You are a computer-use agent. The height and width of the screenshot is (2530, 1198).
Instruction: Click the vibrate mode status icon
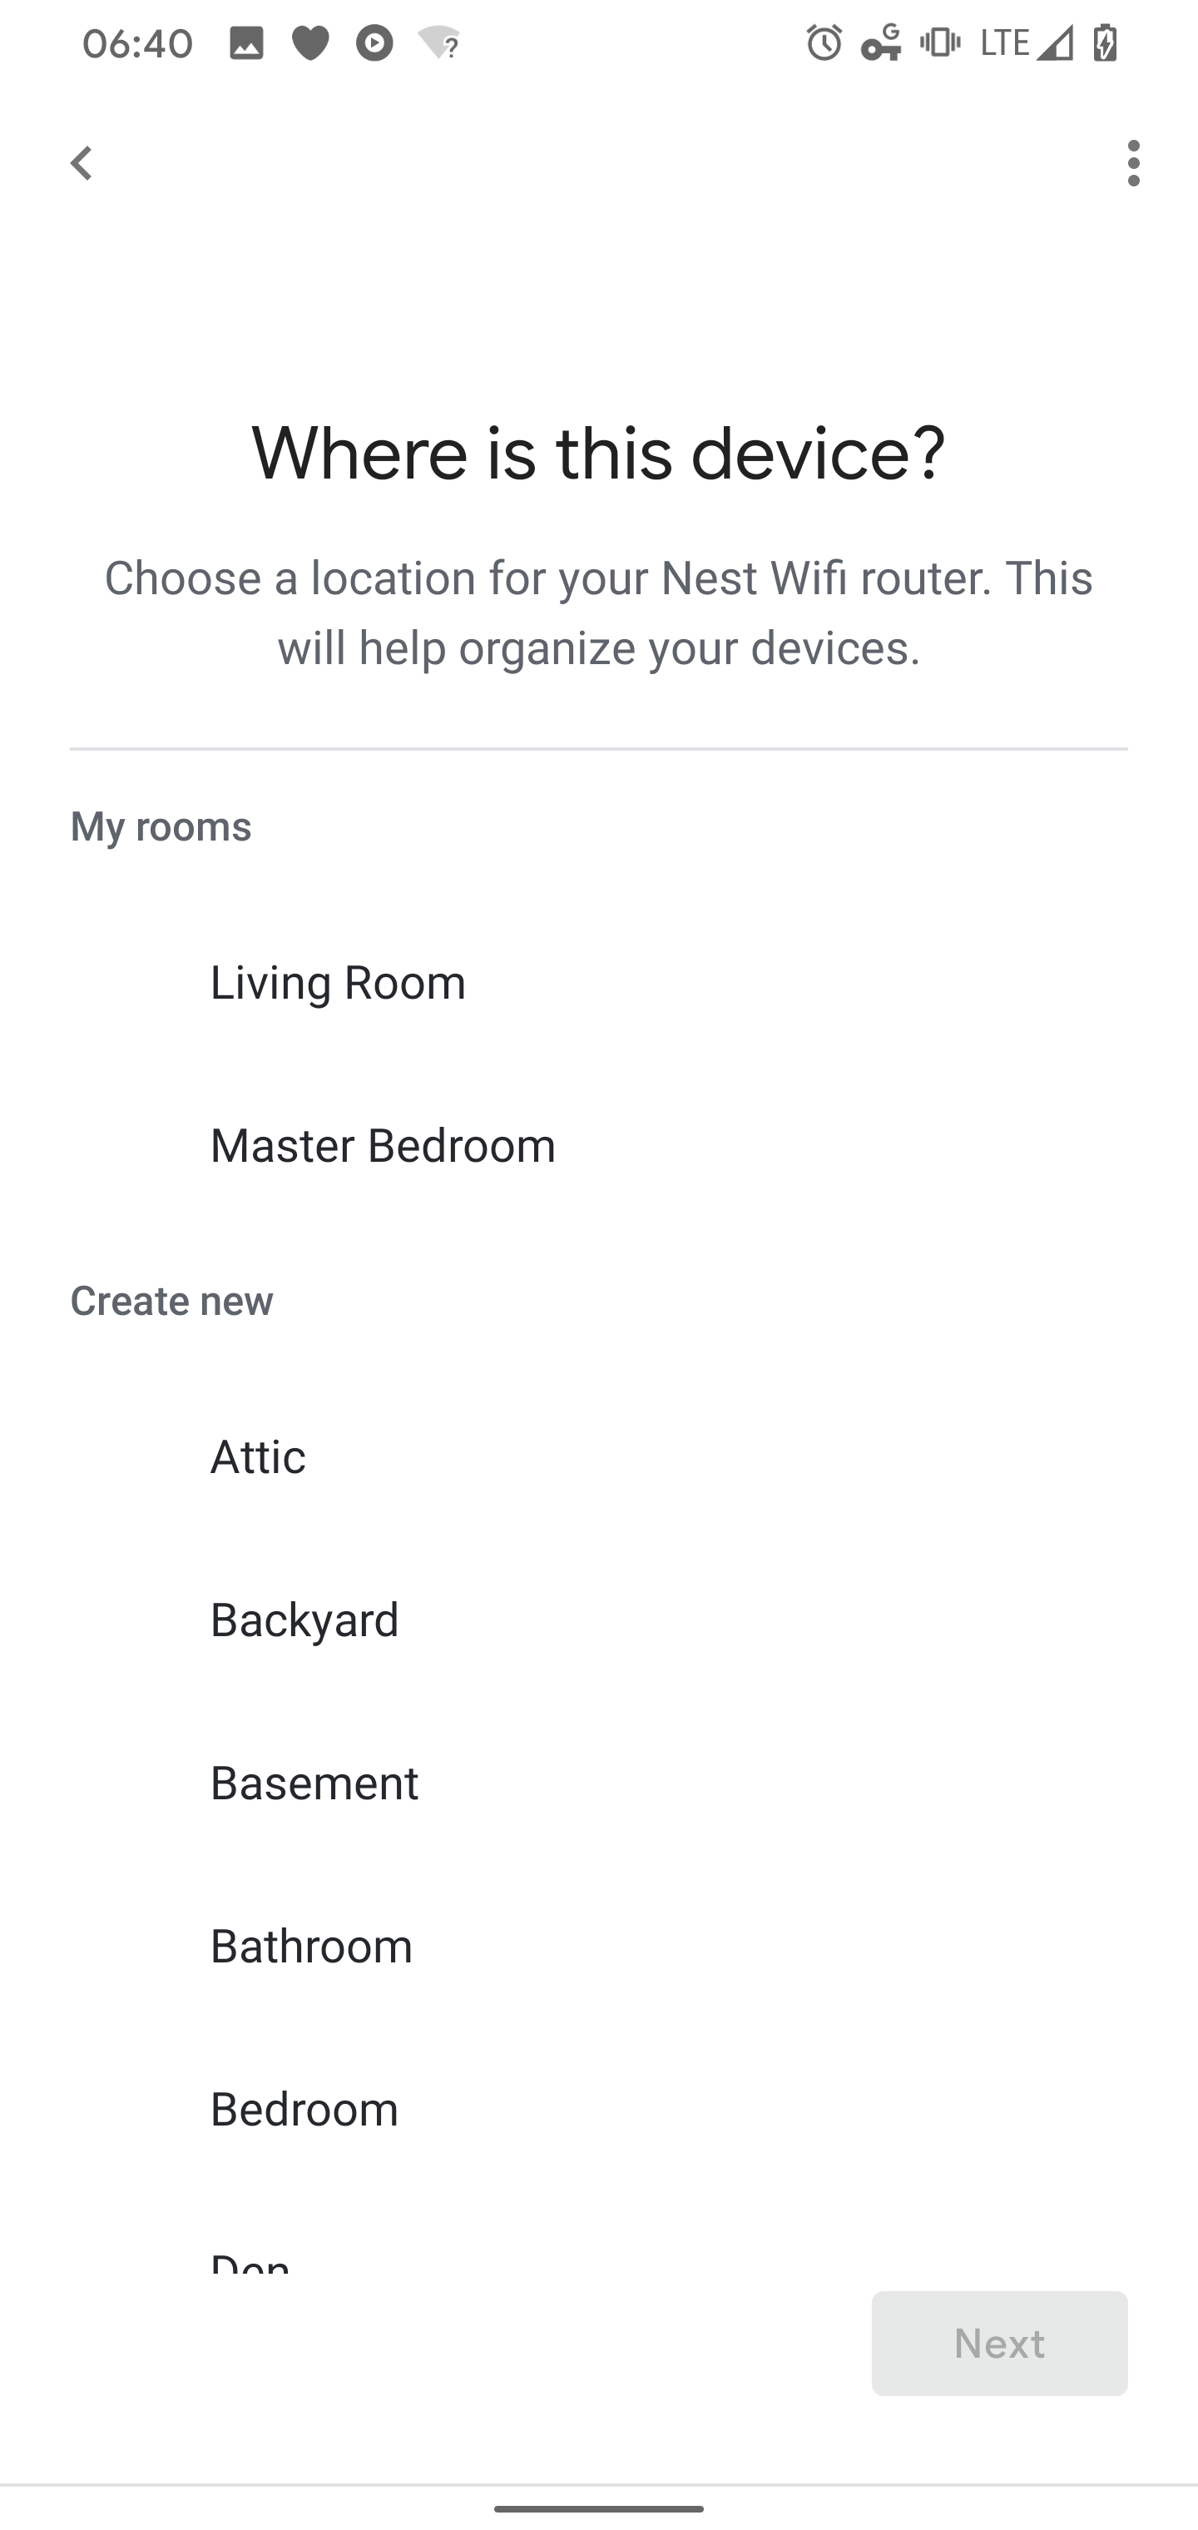(x=936, y=43)
